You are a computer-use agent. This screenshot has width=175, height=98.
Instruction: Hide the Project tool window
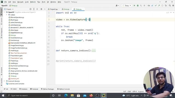point(45,9)
